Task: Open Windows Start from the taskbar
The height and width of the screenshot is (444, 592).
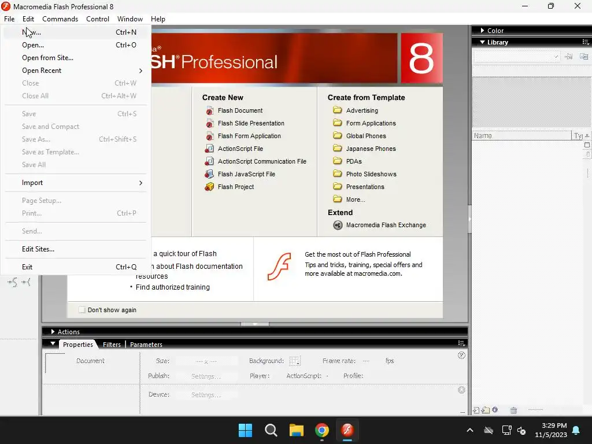Action: 245,430
